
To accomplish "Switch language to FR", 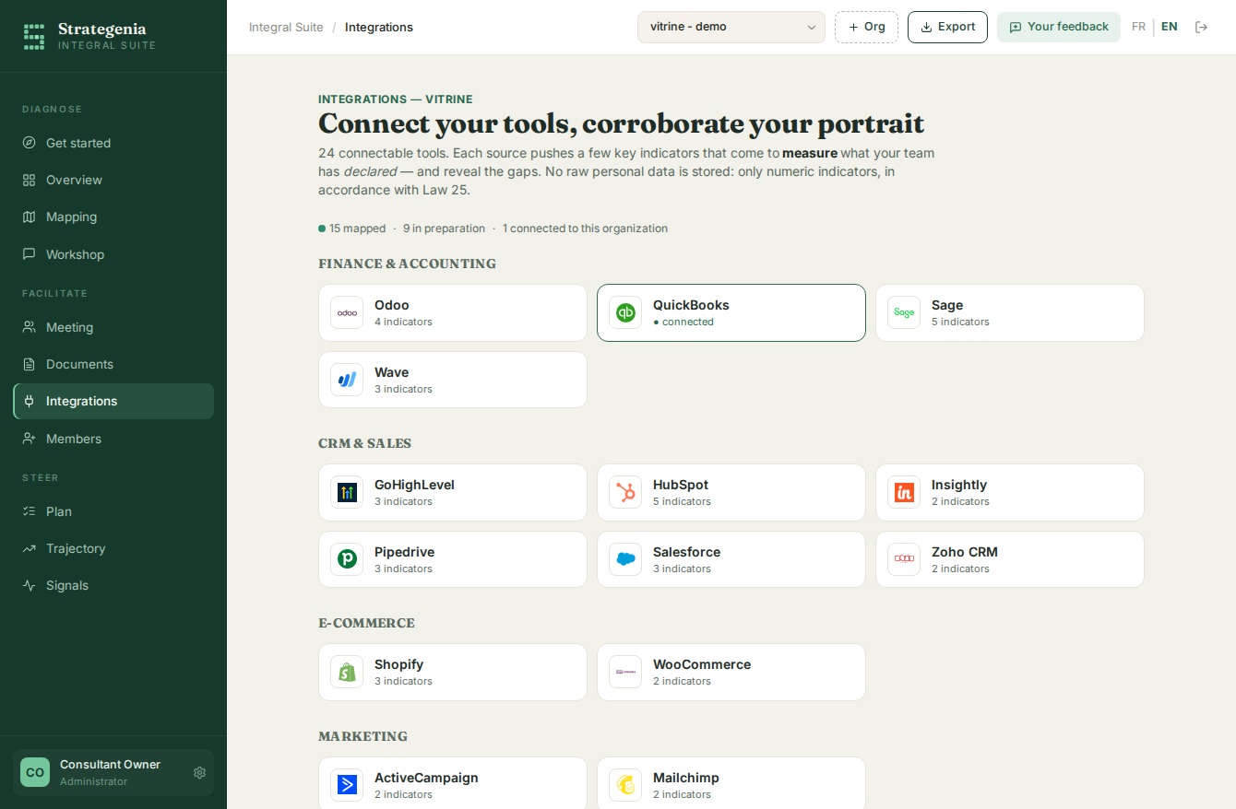I will 1138,27.
